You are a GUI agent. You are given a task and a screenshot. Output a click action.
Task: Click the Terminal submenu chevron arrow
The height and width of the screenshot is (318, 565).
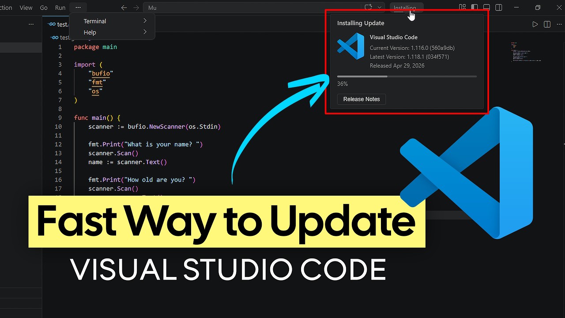pos(145,21)
